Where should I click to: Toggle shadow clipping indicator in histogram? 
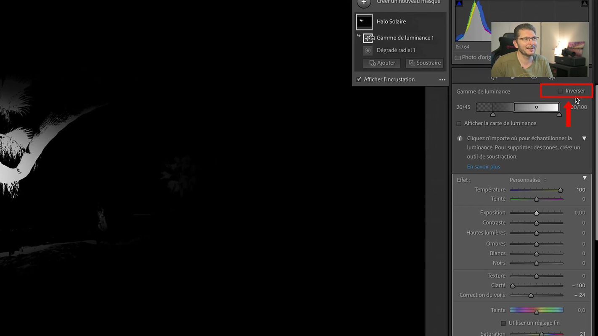pyautogui.click(x=459, y=3)
